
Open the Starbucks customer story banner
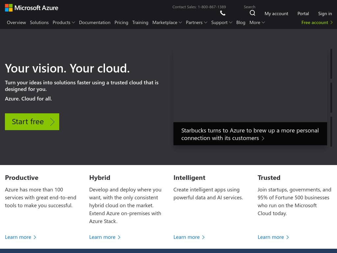point(250,134)
